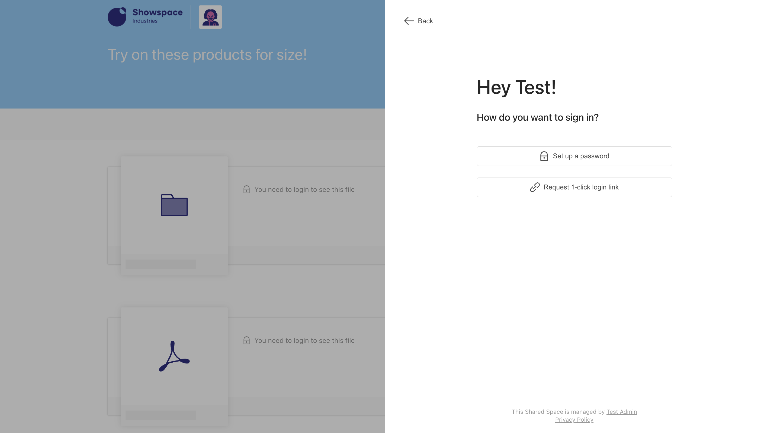Click the placeholder title bar under the PDF card
This screenshot has height=433, width=764.
coord(160,415)
